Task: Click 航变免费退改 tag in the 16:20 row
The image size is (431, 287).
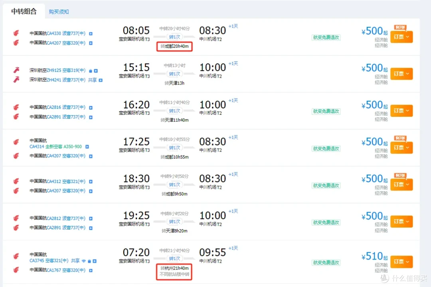Action: tap(326, 111)
